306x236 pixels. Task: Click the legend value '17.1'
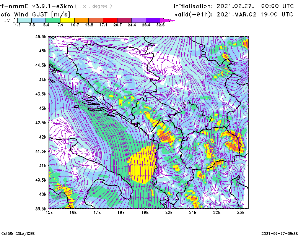click(x=103, y=25)
